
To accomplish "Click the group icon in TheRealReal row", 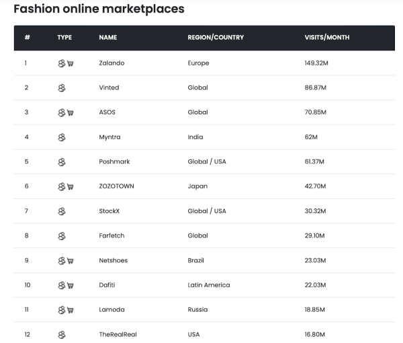I will click(x=62, y=334).
